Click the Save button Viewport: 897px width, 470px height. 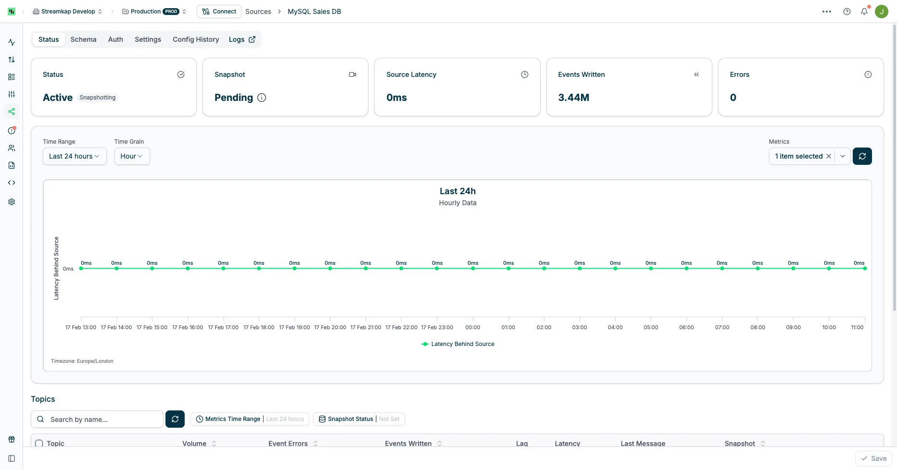pyautogui.click(x=873, y=458)
